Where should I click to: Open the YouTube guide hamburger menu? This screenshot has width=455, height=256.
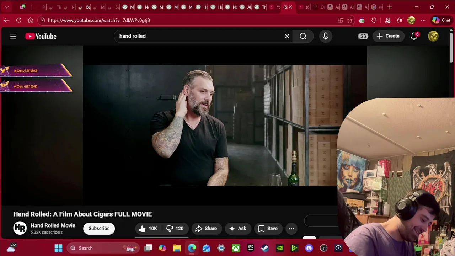click(13, 36)
